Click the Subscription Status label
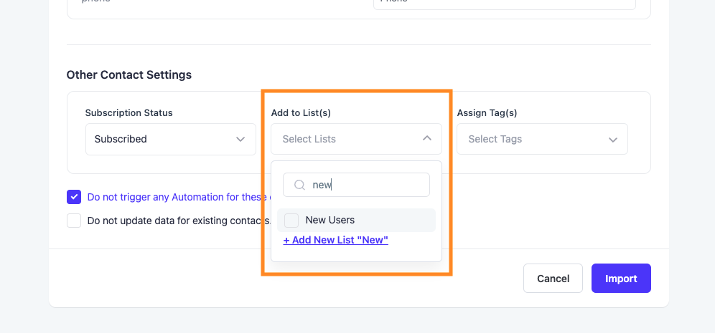Screen dimensions: 715x333 129,113
